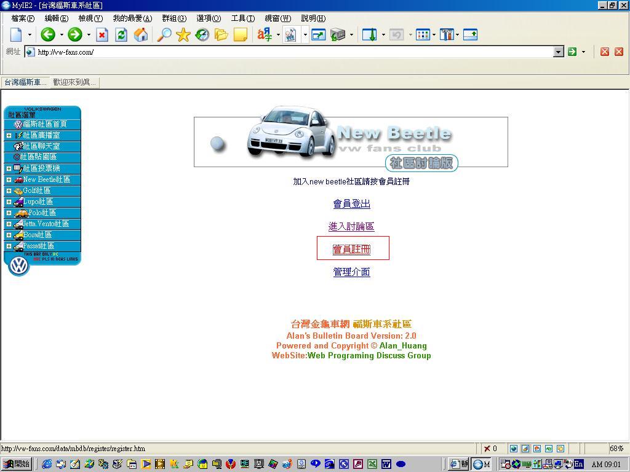Expand the New Beetle社區 tree node
Screen dimensions: 630x472
[x=9, y=179]
